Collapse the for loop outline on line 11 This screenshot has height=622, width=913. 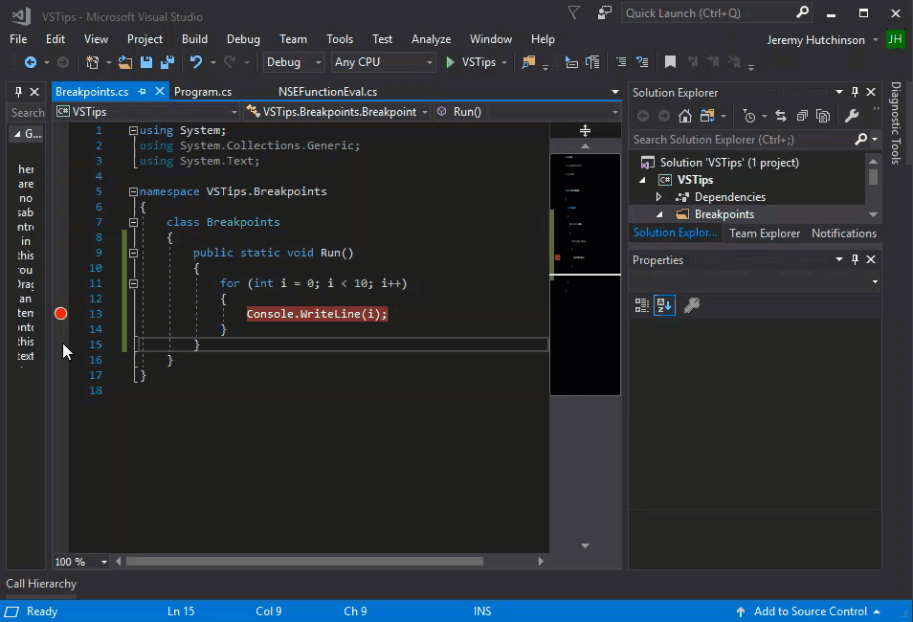133,283
